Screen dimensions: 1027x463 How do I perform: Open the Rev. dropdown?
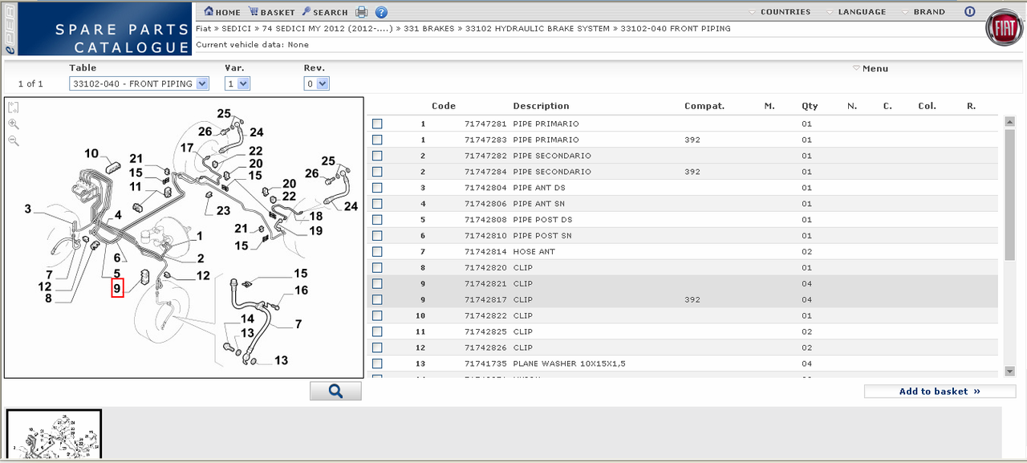[x=316, y=83]
